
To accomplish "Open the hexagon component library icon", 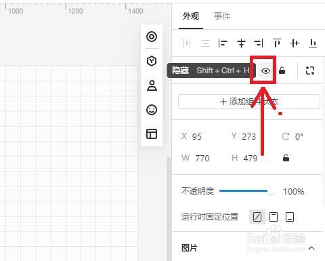I will click(152, 61).
